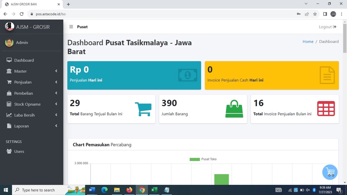Click the Users group icon
The height and width of the screenshot is (195, 347).
click(x=9, y=151)
